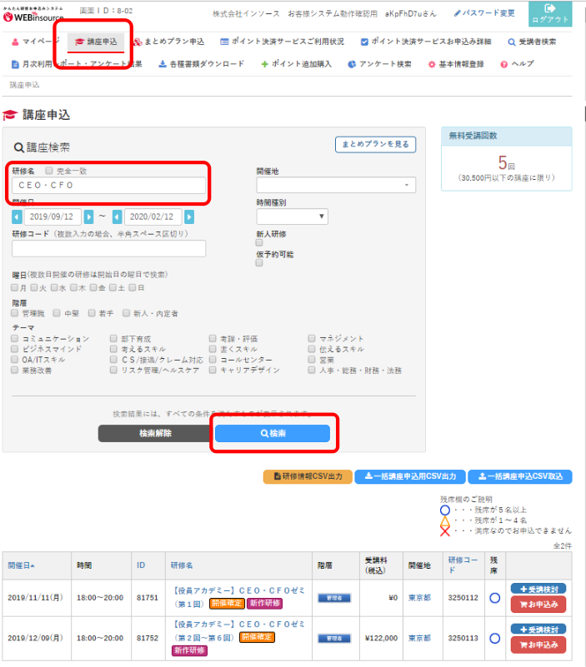The width and height of the screenshot is (586, 667).
Task: Open ポイント決済サービスご利用状況 menu
Action: [x=282, y=42]
